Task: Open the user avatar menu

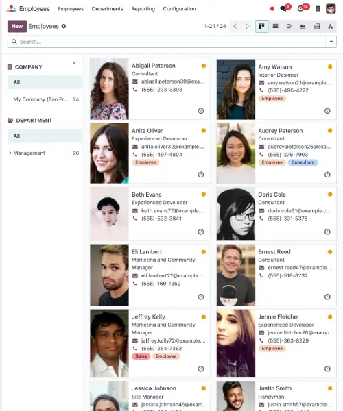Action: point(331,9)
